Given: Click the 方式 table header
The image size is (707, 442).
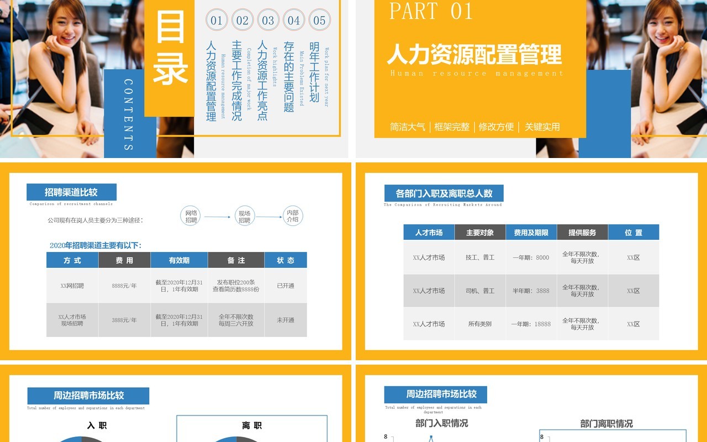Looking at the screenshot, I should click(72, 260).
